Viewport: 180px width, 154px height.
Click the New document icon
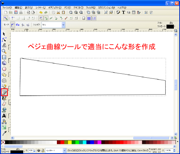(6, 12)
